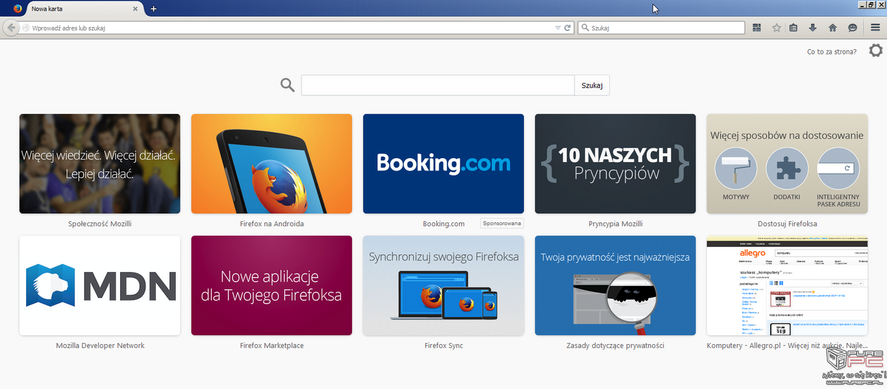Open new tab page settings gear

(x=875, y=51)
